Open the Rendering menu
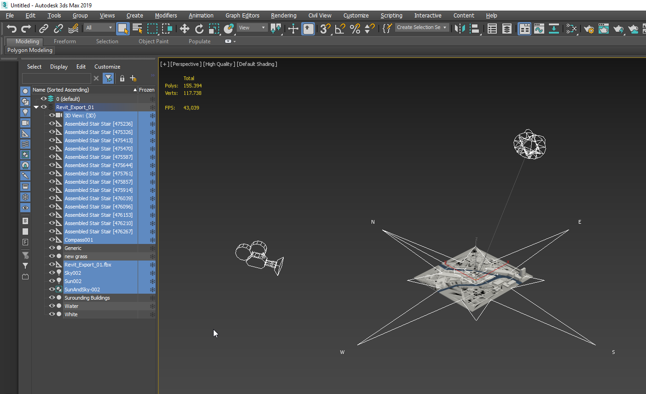This screenshot has height=394, width=646. point(283,16)
